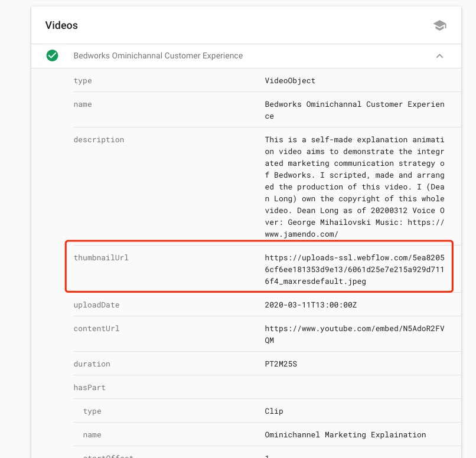
Task: Click the 'hasPart' property label
Action: pyautogui.click(x=90, y=388)
